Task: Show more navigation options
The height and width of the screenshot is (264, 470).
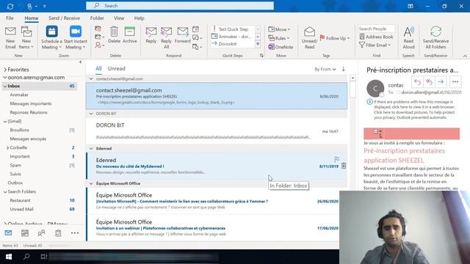Action: (75, 233)
